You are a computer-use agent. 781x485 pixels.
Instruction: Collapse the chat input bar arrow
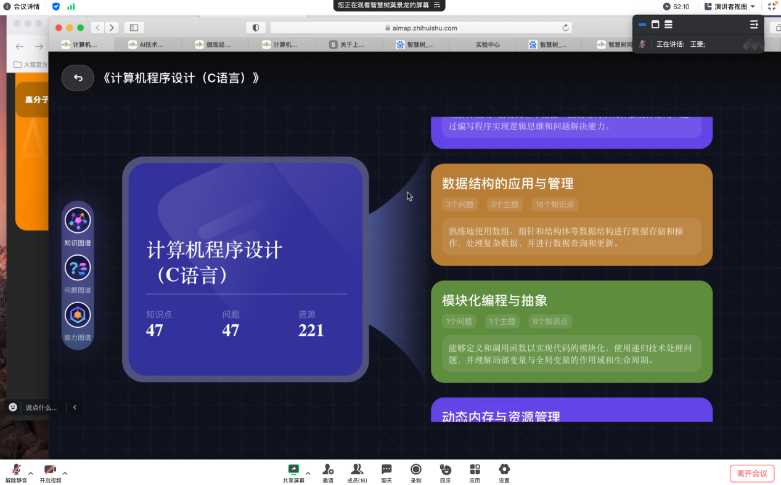75,407
